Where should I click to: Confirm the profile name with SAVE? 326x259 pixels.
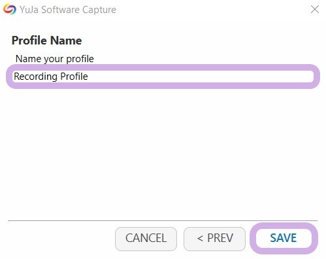pyautogui.click(x=284, y=238)
